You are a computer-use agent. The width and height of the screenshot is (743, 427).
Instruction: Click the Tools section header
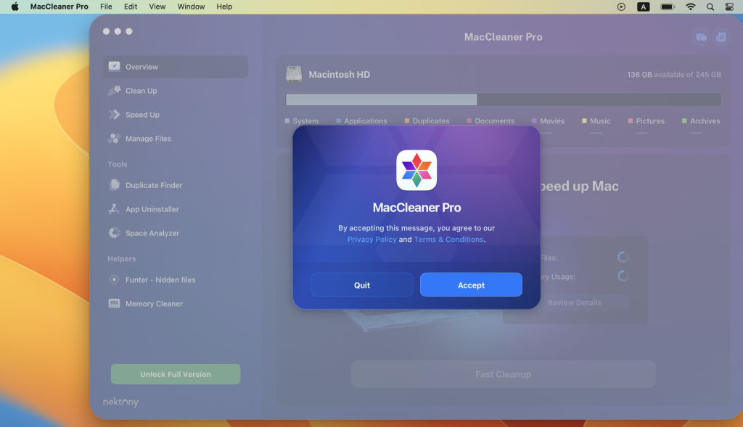point(118,164)
